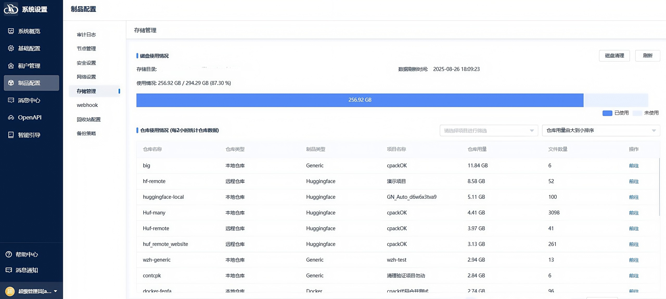This screenshot has width=666, height=299.
Task: Click the tenant management house icon
Action: (x=11, y=66)
